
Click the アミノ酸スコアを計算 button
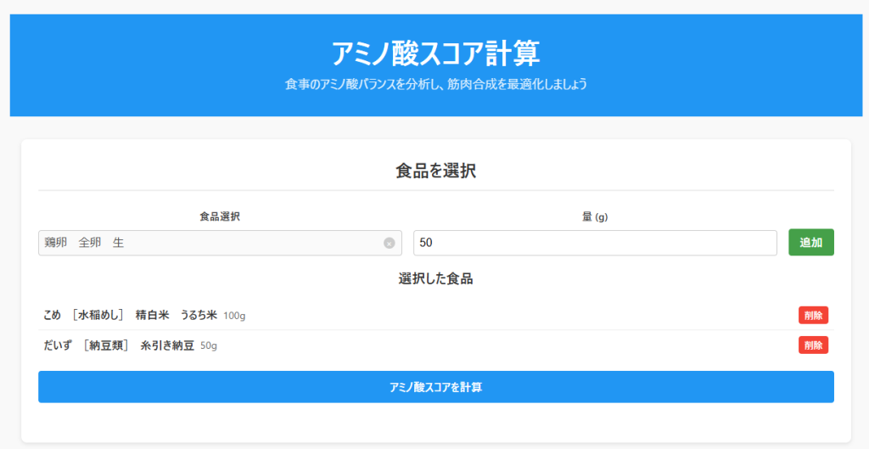tap(435, 387)
